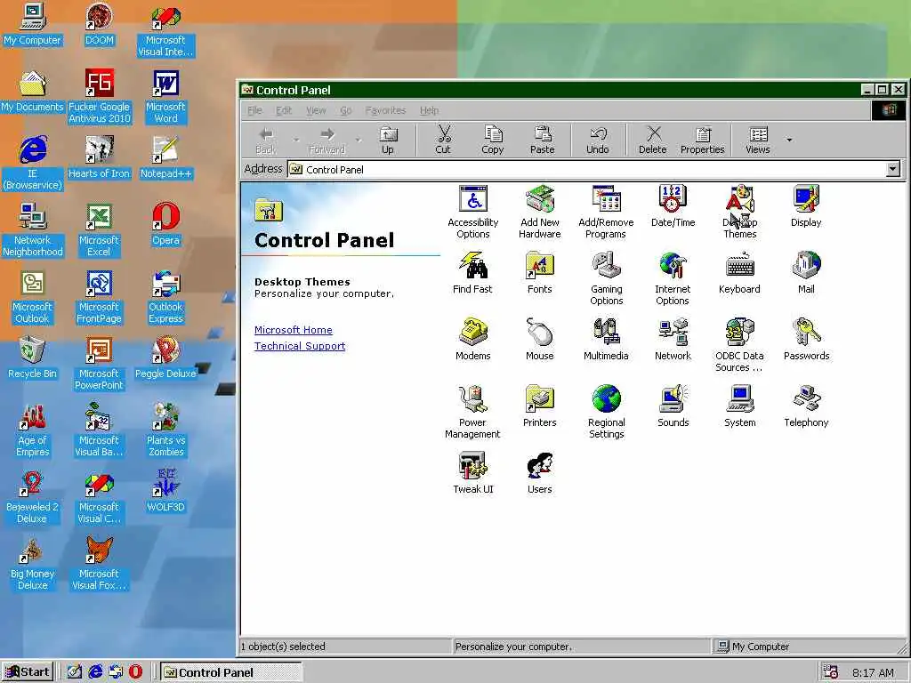
Task: Open the Regional Settings globe icon
Action: pos(606,412)
